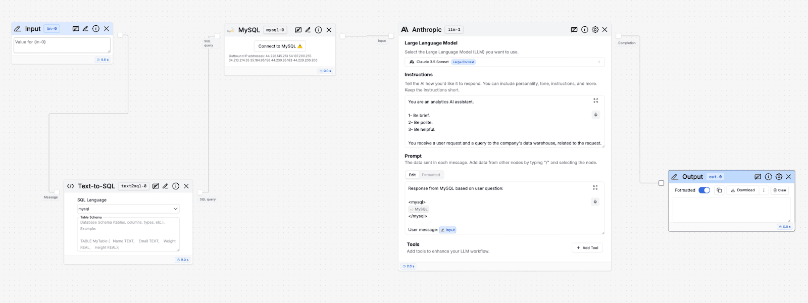Click the Output node's result text area
The image size is (808, 303).
[x=732, y=210]
